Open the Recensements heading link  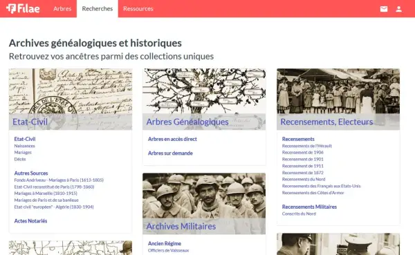[x=298, y=139]
